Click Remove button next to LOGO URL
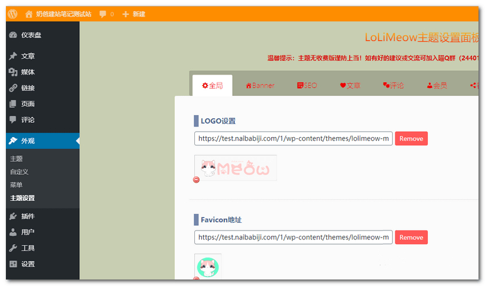485x286 pixels. pyautogui.click(x=411, y=138)
